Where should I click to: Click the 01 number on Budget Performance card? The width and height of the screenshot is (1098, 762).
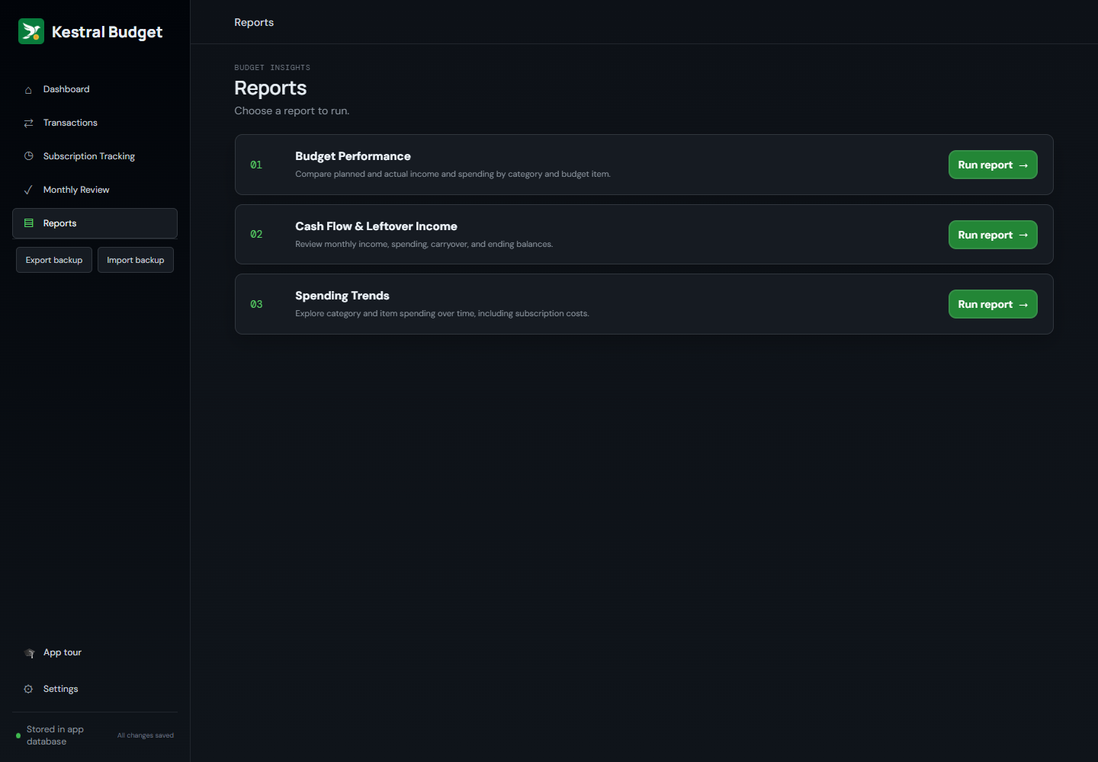[256, 165]
